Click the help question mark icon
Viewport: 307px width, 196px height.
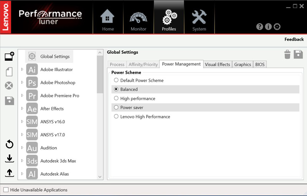(259, 27)
